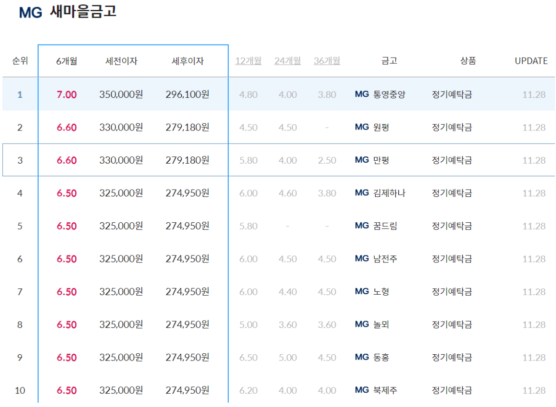This screenshot has height=407, width=556.
Task: Sort by 36개월 column header
Action: 327,61
